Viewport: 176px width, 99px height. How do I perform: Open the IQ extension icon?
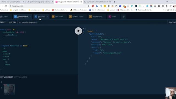[101, 6]
